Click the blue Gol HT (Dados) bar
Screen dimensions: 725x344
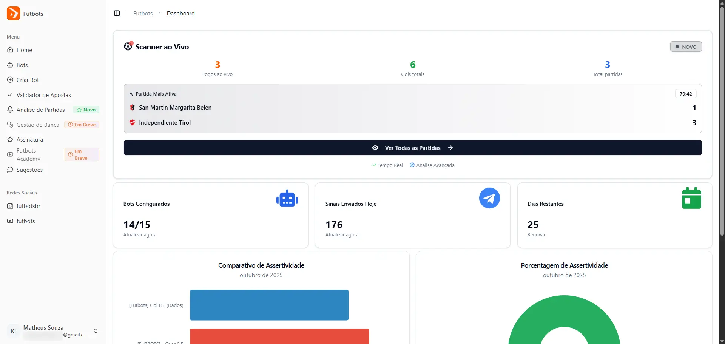pos(269,305)
